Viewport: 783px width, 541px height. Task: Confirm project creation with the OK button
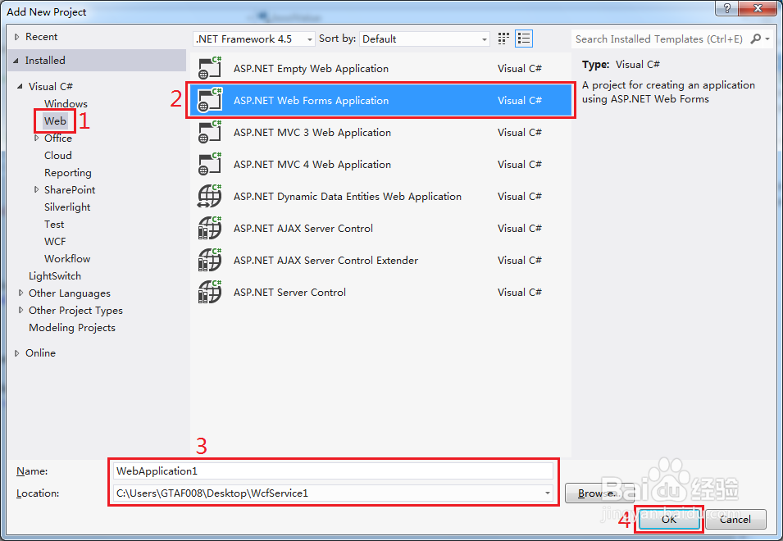pos(667,519)
